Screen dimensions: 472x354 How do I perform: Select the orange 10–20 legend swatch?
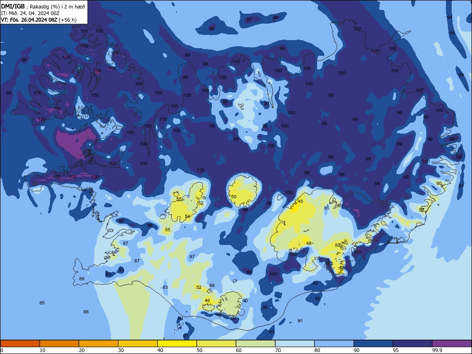(59, 344)
